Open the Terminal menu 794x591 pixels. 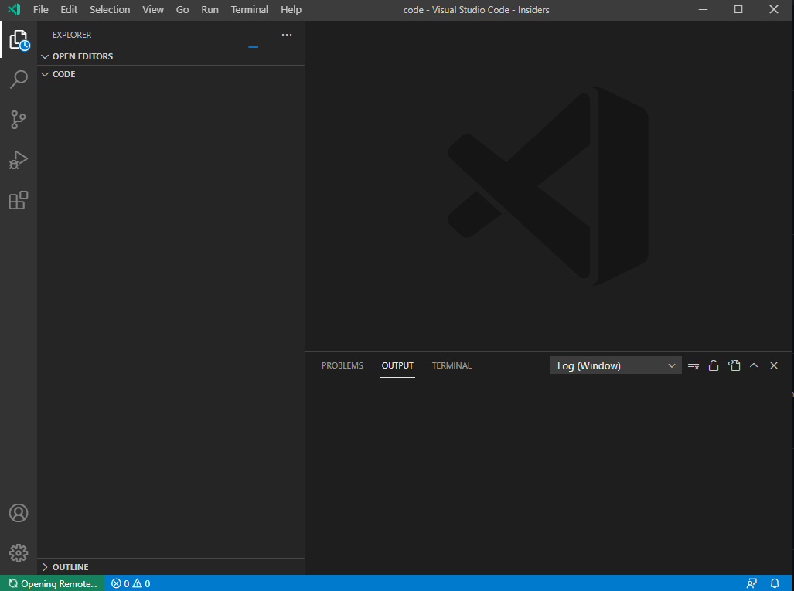tap(250, 9)
